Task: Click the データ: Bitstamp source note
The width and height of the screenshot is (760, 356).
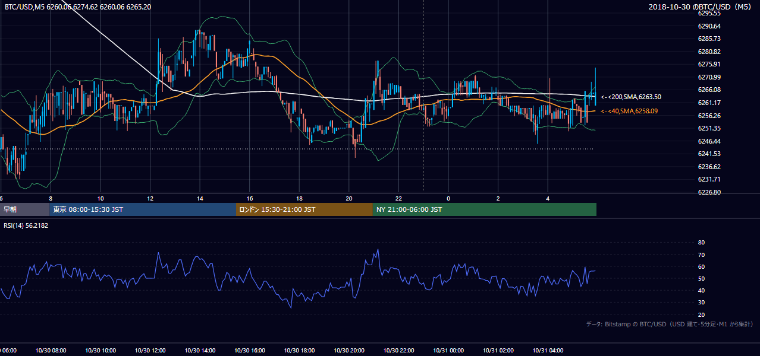Action: pos(670,324)
